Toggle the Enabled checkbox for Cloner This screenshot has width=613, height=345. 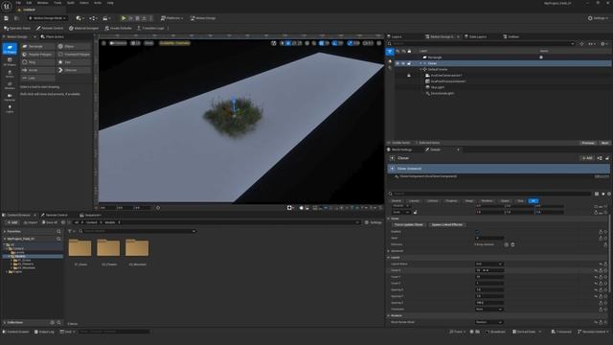tap(477, 232)
